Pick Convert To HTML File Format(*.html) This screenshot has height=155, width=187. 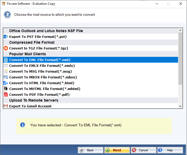91,83
